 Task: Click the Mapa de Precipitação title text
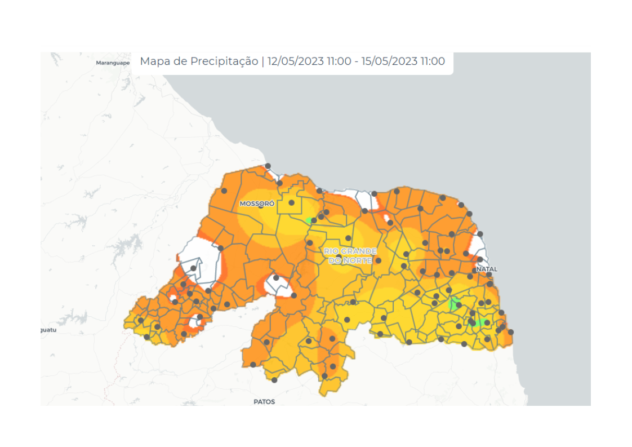199,61
